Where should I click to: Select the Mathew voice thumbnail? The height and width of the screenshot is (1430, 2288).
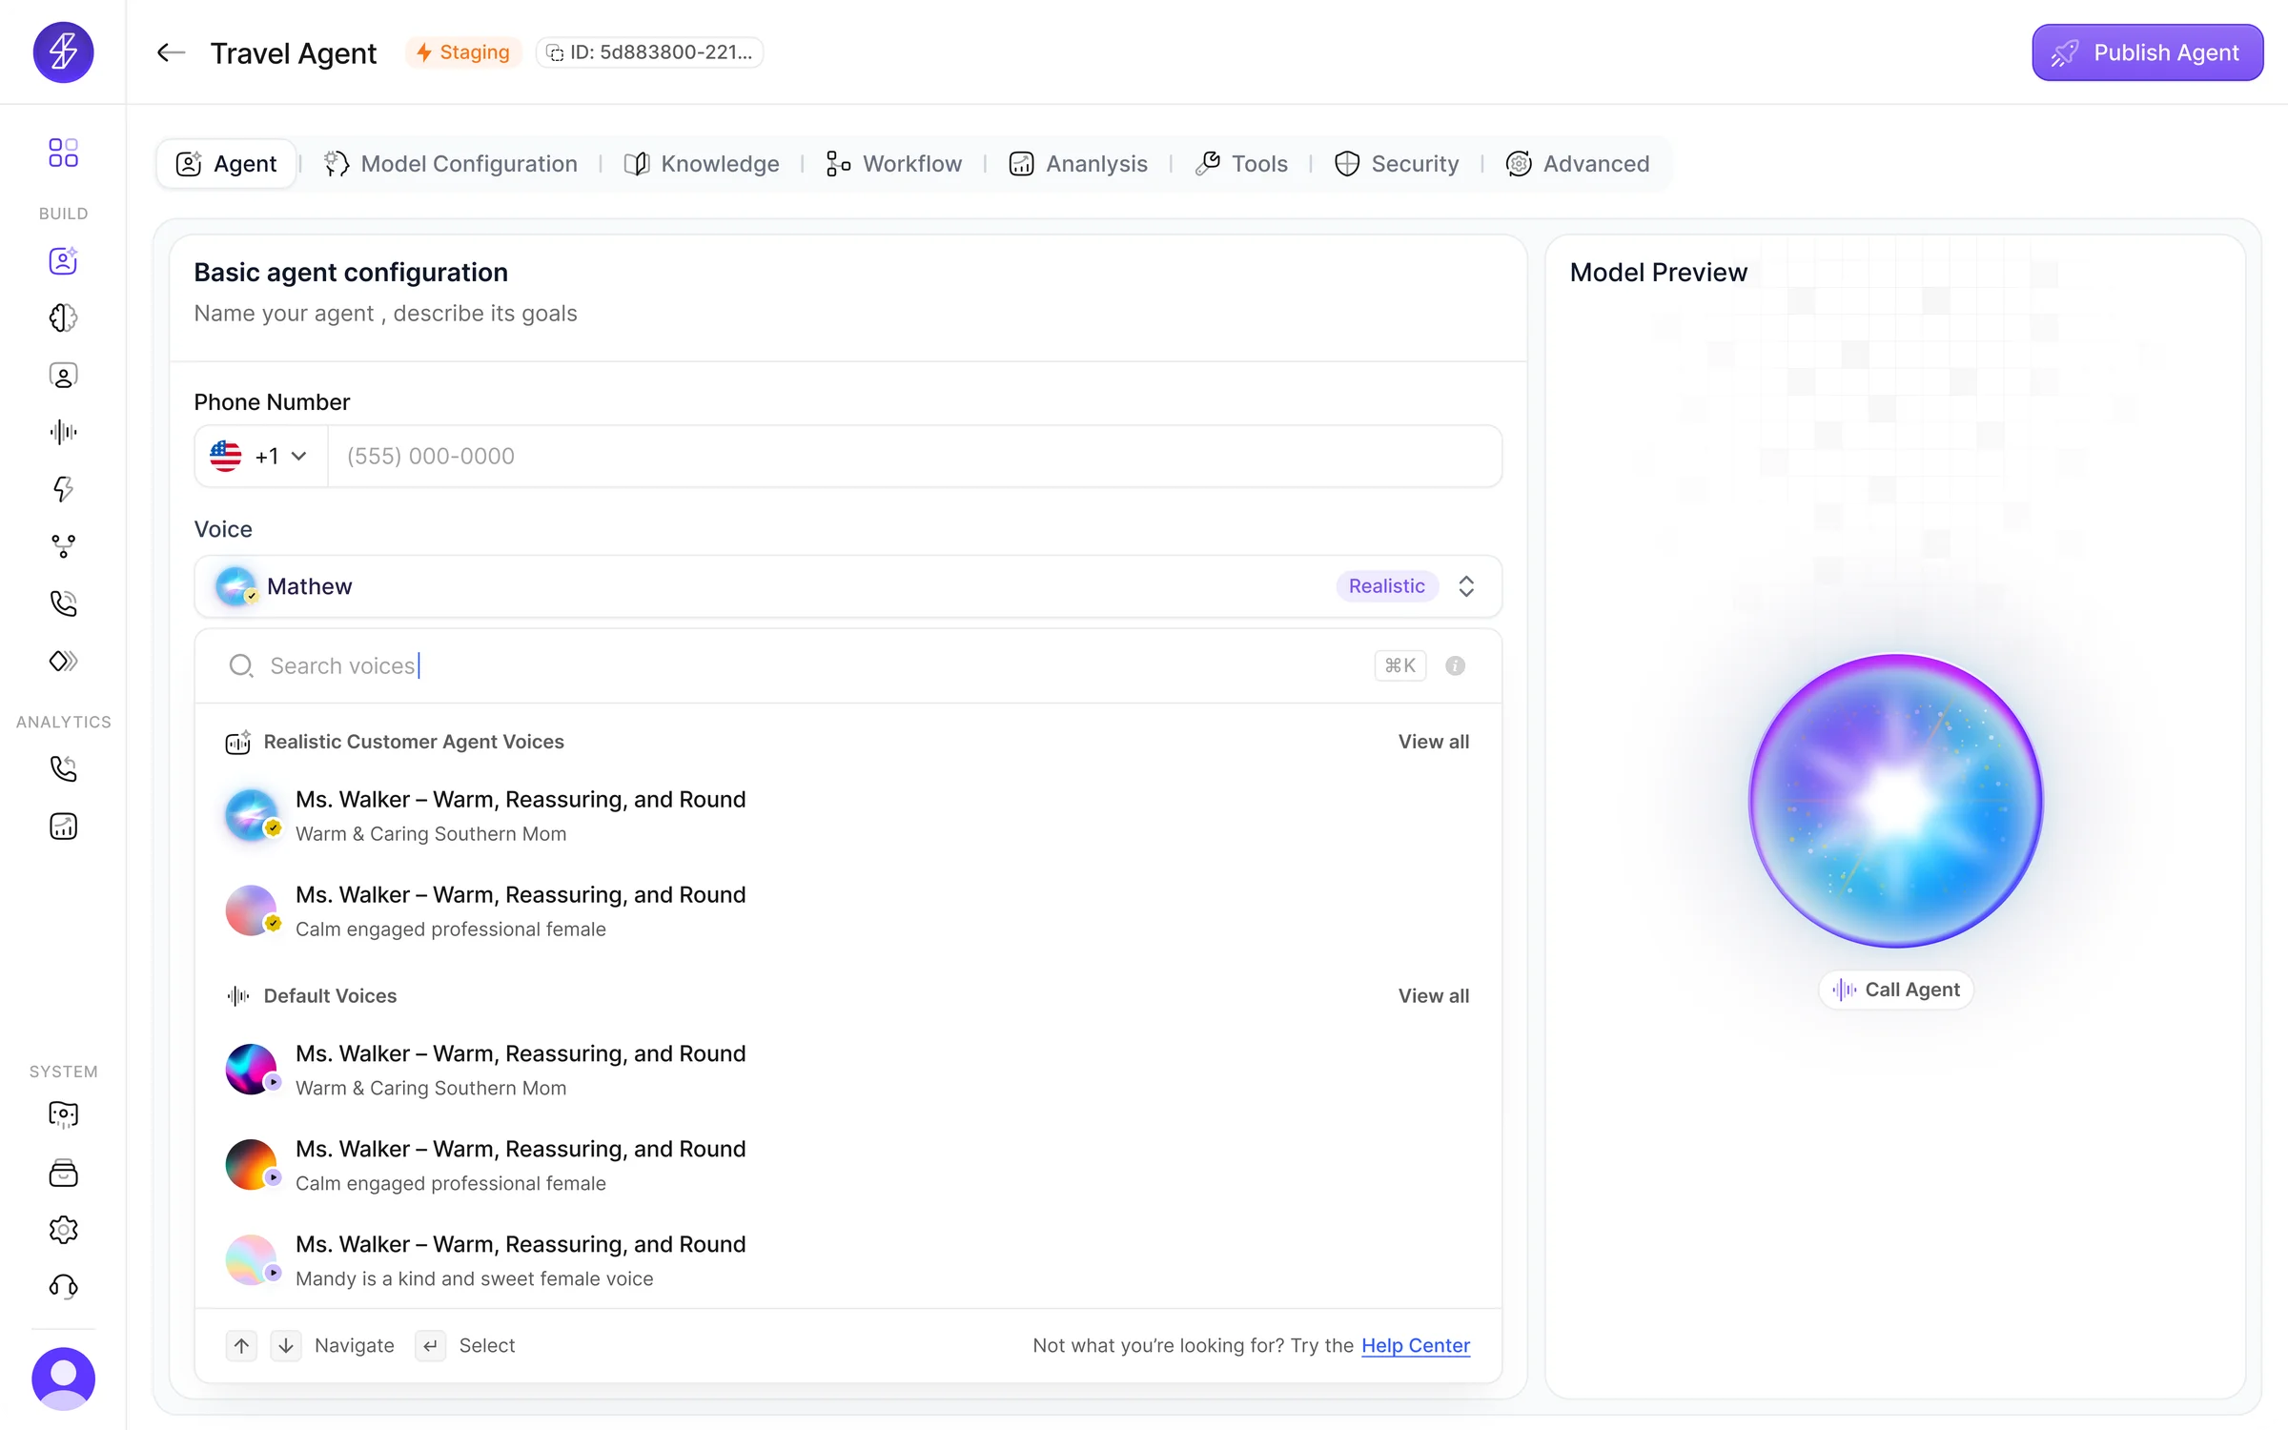point(236,585)
